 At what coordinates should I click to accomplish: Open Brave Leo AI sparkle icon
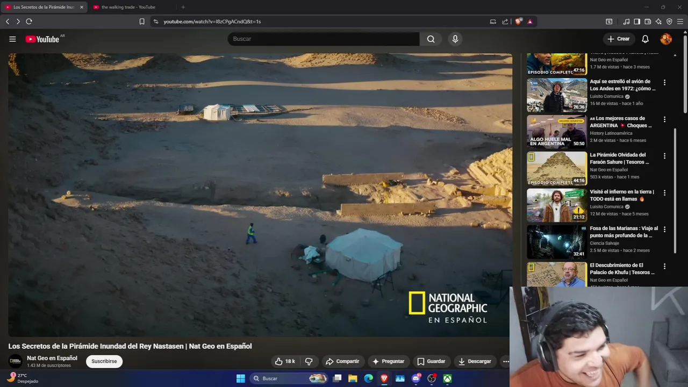pos(658,21)
